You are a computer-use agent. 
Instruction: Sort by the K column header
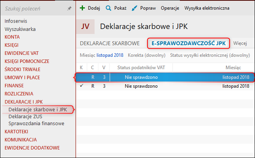tap(81, 67)
